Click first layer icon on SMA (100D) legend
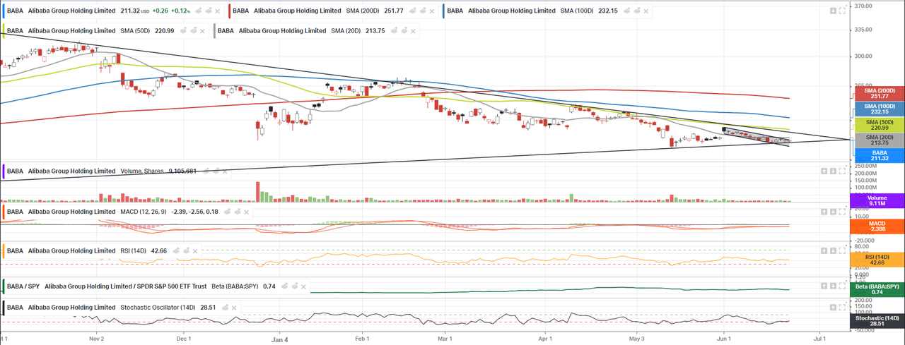Image resolution: width=905 pixels, height=345 pixels. click(626, 11)
